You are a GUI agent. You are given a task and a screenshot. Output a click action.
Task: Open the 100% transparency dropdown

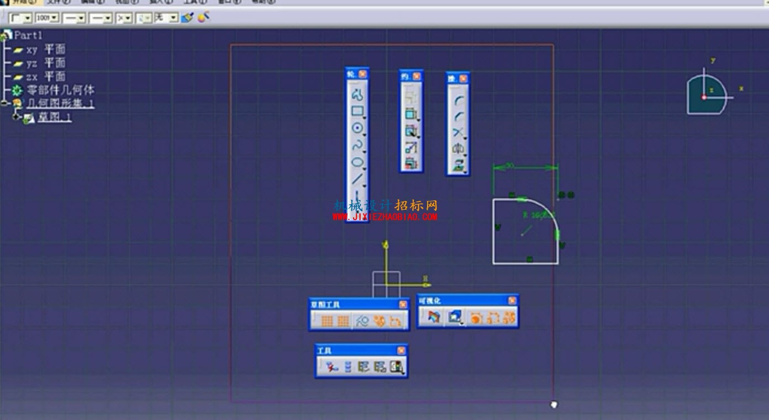pyautogui.click(x=47, y=18)
